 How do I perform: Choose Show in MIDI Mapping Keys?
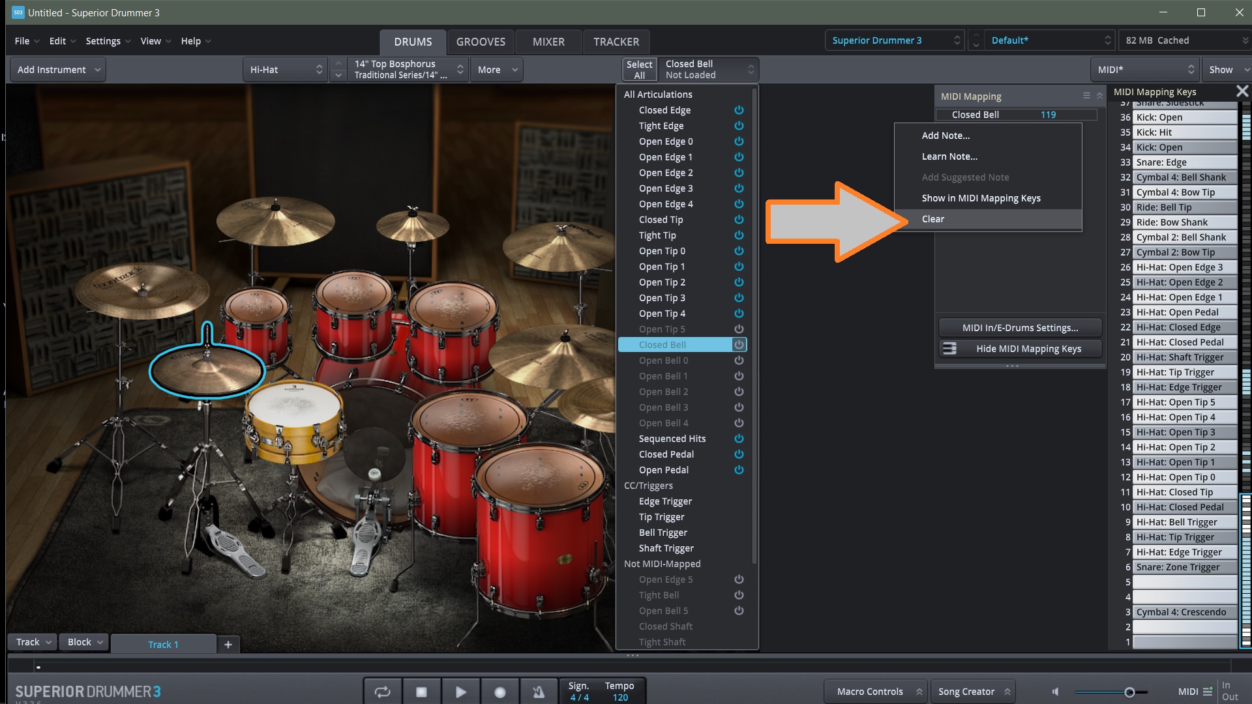coord(988,198)
